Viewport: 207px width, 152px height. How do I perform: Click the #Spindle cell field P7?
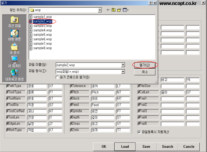coord(123,111)
